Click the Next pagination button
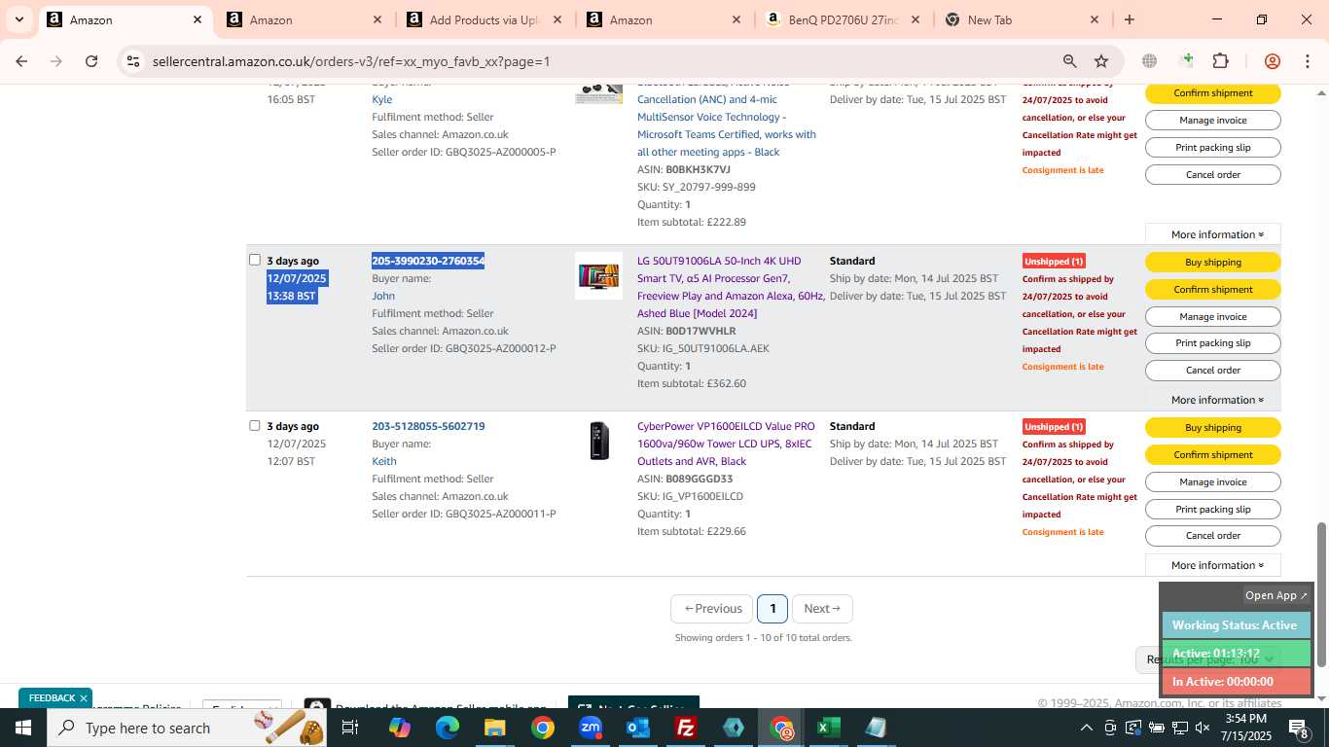1329x747 pixels. pos(822,609)
